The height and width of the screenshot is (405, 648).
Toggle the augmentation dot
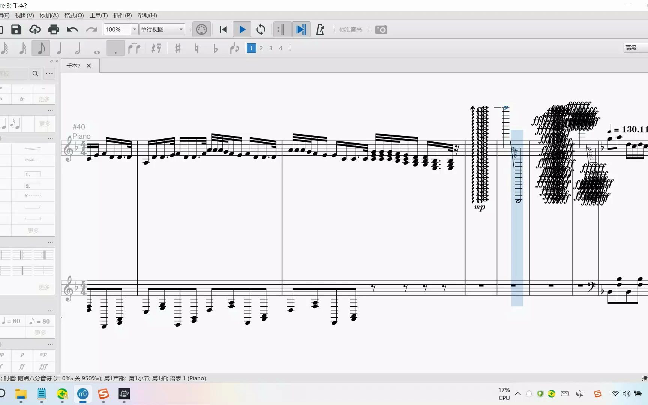point(115,48)
